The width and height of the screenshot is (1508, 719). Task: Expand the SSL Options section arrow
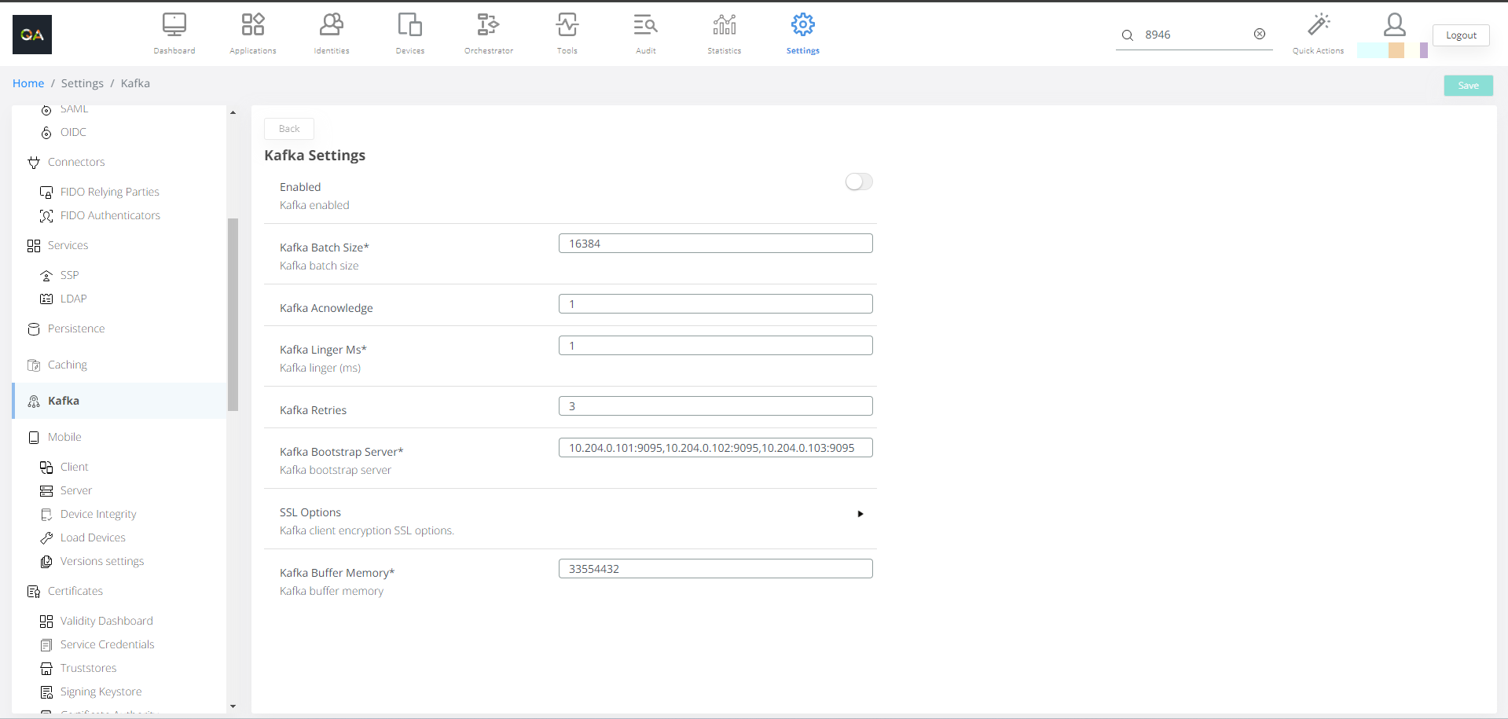pyautogui.click(x=860, y=514)
